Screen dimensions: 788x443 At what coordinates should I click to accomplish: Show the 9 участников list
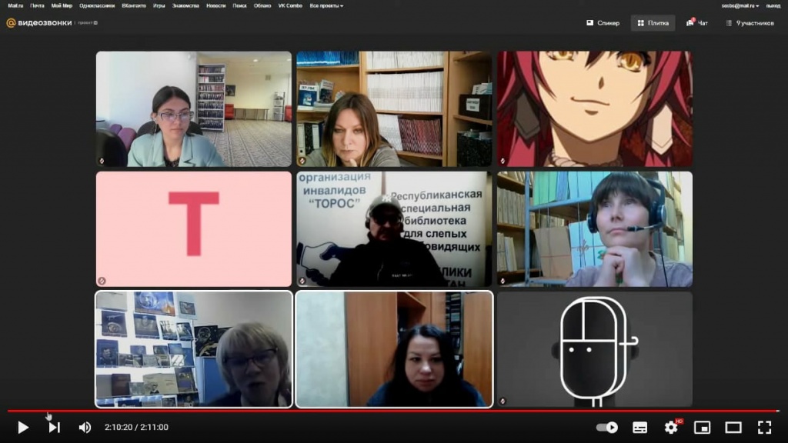tap(750, 23)
